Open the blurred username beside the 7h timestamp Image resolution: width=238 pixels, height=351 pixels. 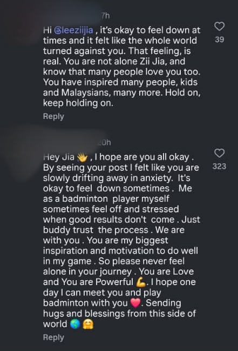[71, 16]
